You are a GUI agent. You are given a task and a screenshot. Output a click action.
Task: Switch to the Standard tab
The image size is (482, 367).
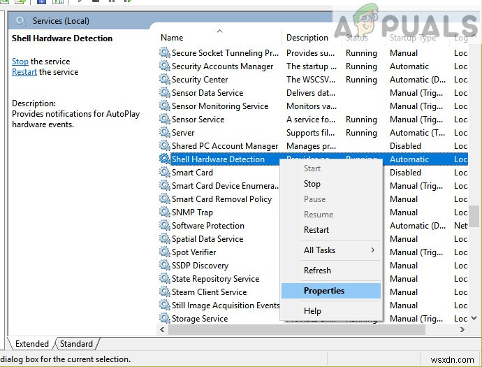(x=76, y=344)
